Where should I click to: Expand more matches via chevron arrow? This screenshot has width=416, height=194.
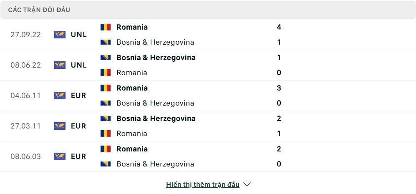click(247, 184)
